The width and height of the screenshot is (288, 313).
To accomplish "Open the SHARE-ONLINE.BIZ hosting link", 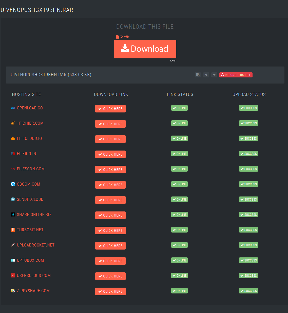I will pyautogui.click(x=34, y=215).
